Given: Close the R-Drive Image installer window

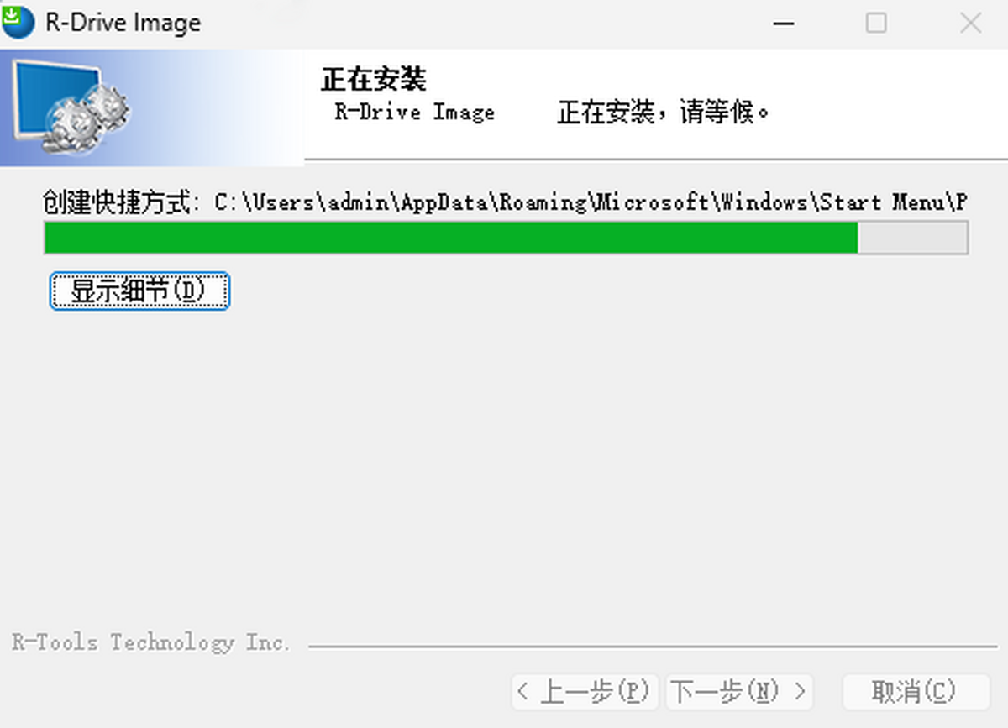Looking at the screenshot, I should pyautogui.click(x=970, y=23).
